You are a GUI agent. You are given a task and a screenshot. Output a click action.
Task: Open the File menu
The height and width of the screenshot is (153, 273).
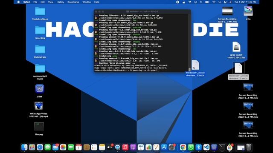point(35,2)
